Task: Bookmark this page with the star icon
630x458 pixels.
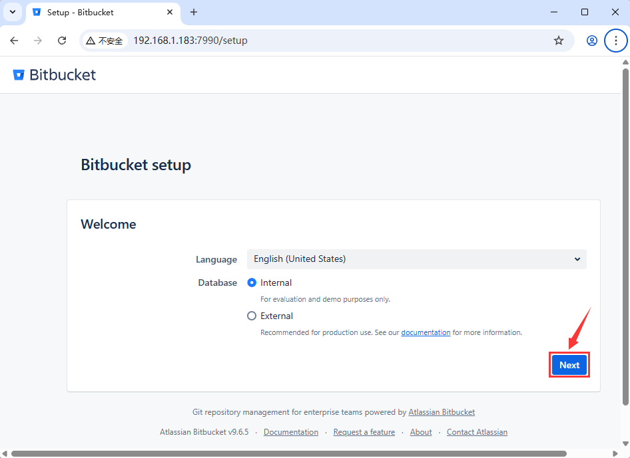Action: click(x=559, y=41)
